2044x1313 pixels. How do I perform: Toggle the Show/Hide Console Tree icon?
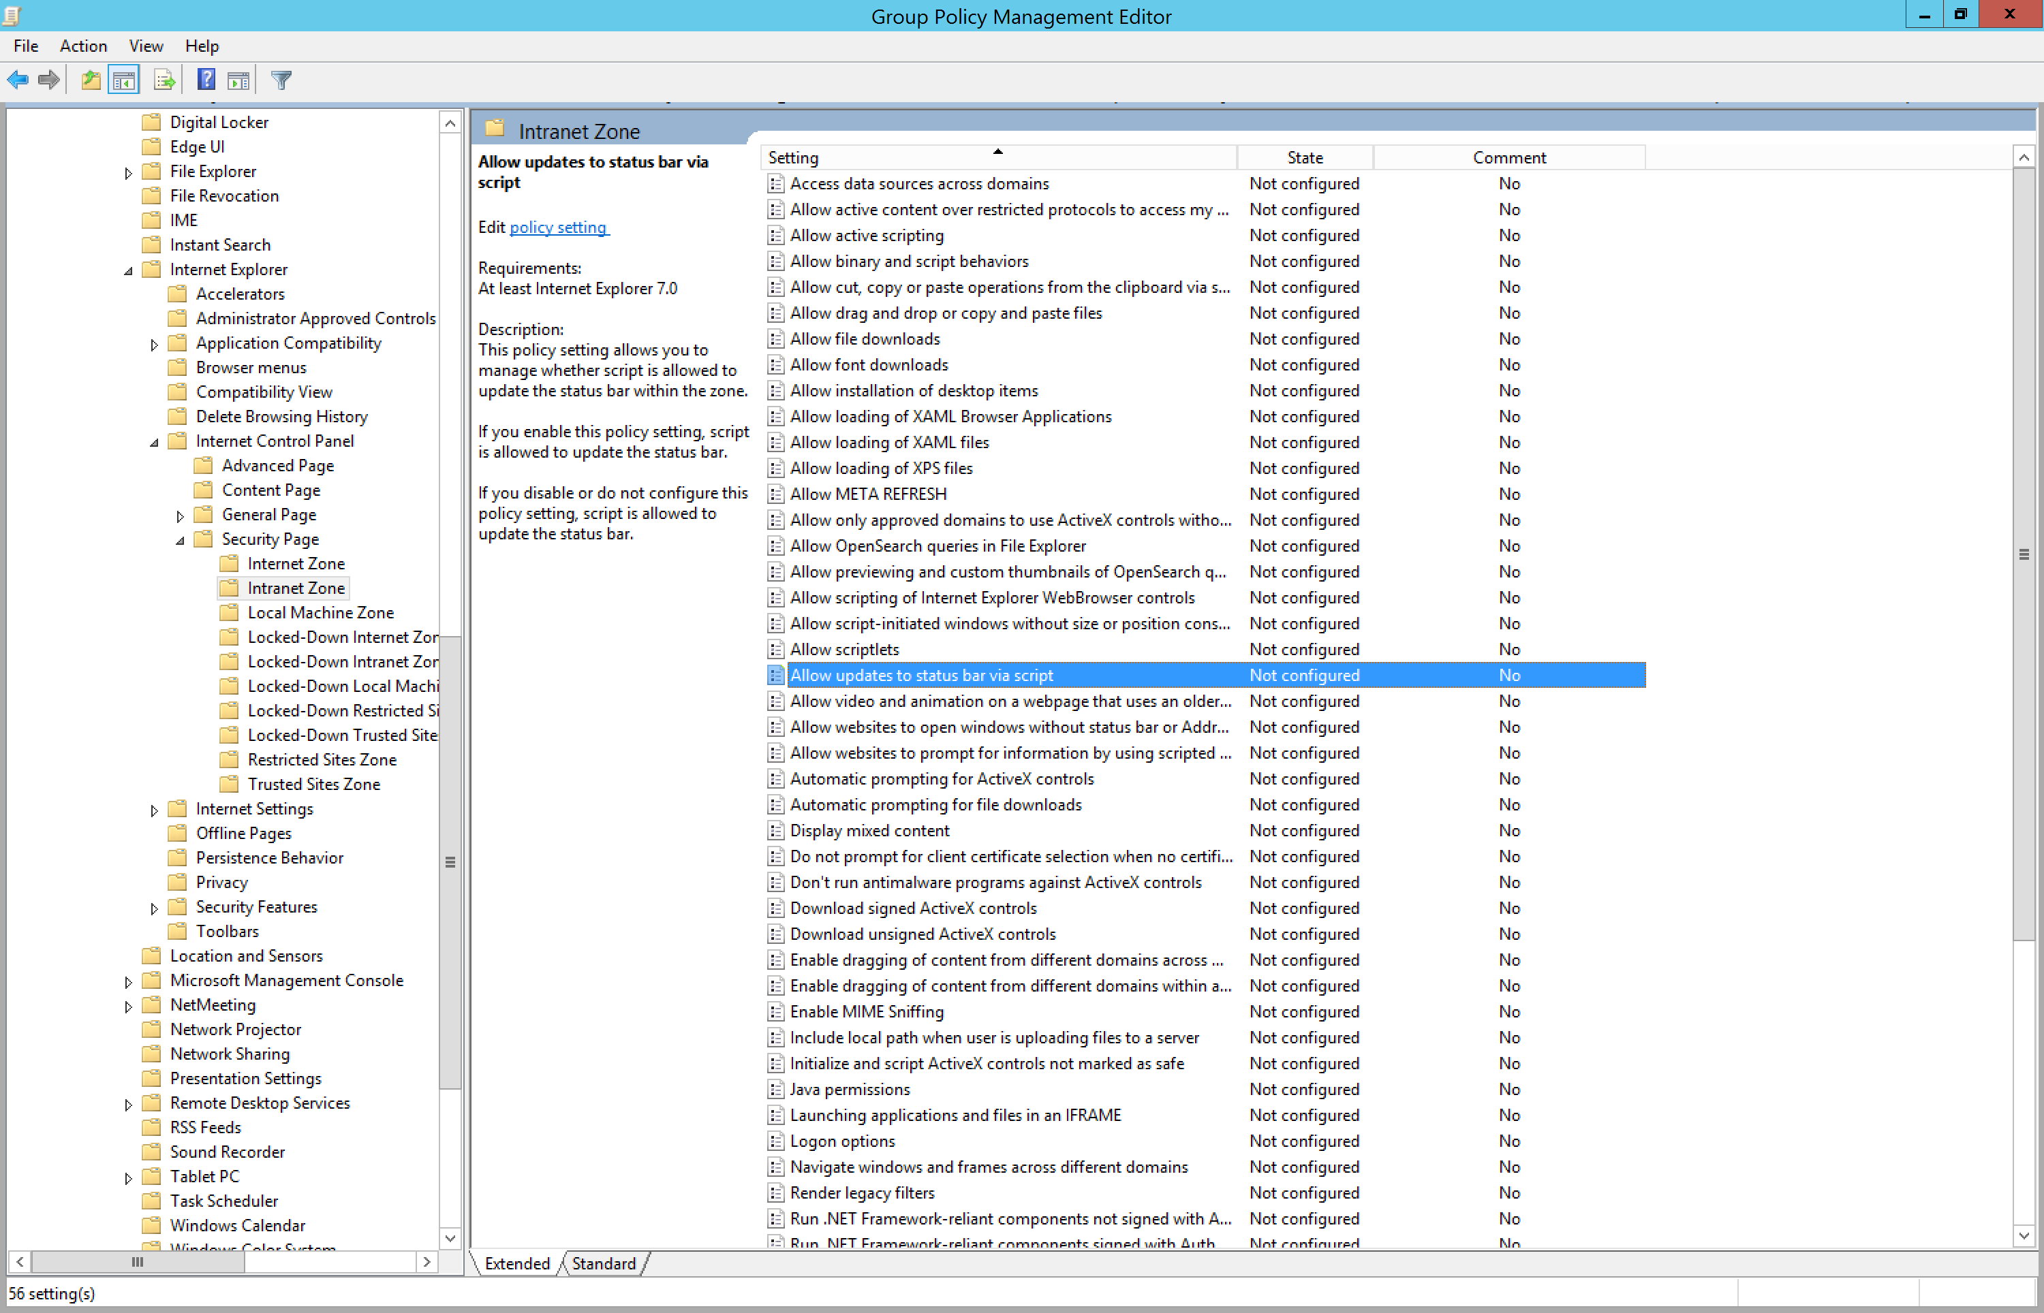click(123, 79)
